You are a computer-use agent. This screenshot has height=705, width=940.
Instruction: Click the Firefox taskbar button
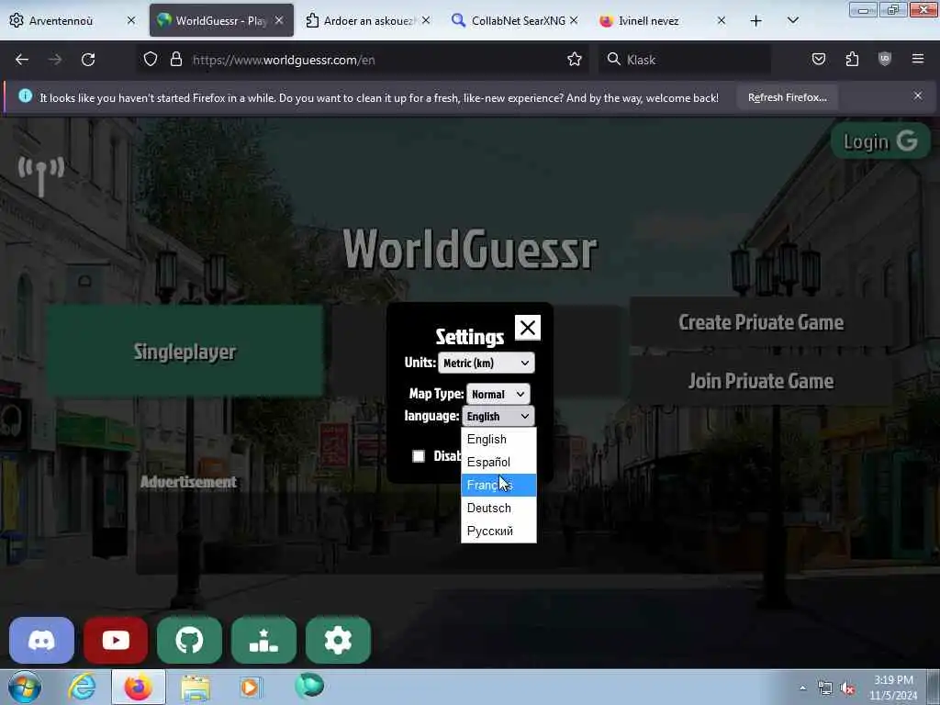(x=138, y=687)
